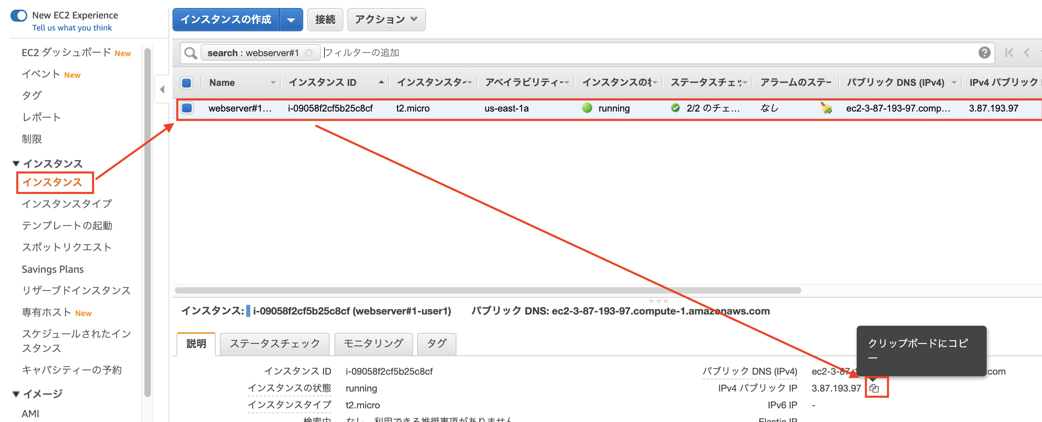
Task: Click the インスタンスタイプ detail label
Action: point(289,405)
